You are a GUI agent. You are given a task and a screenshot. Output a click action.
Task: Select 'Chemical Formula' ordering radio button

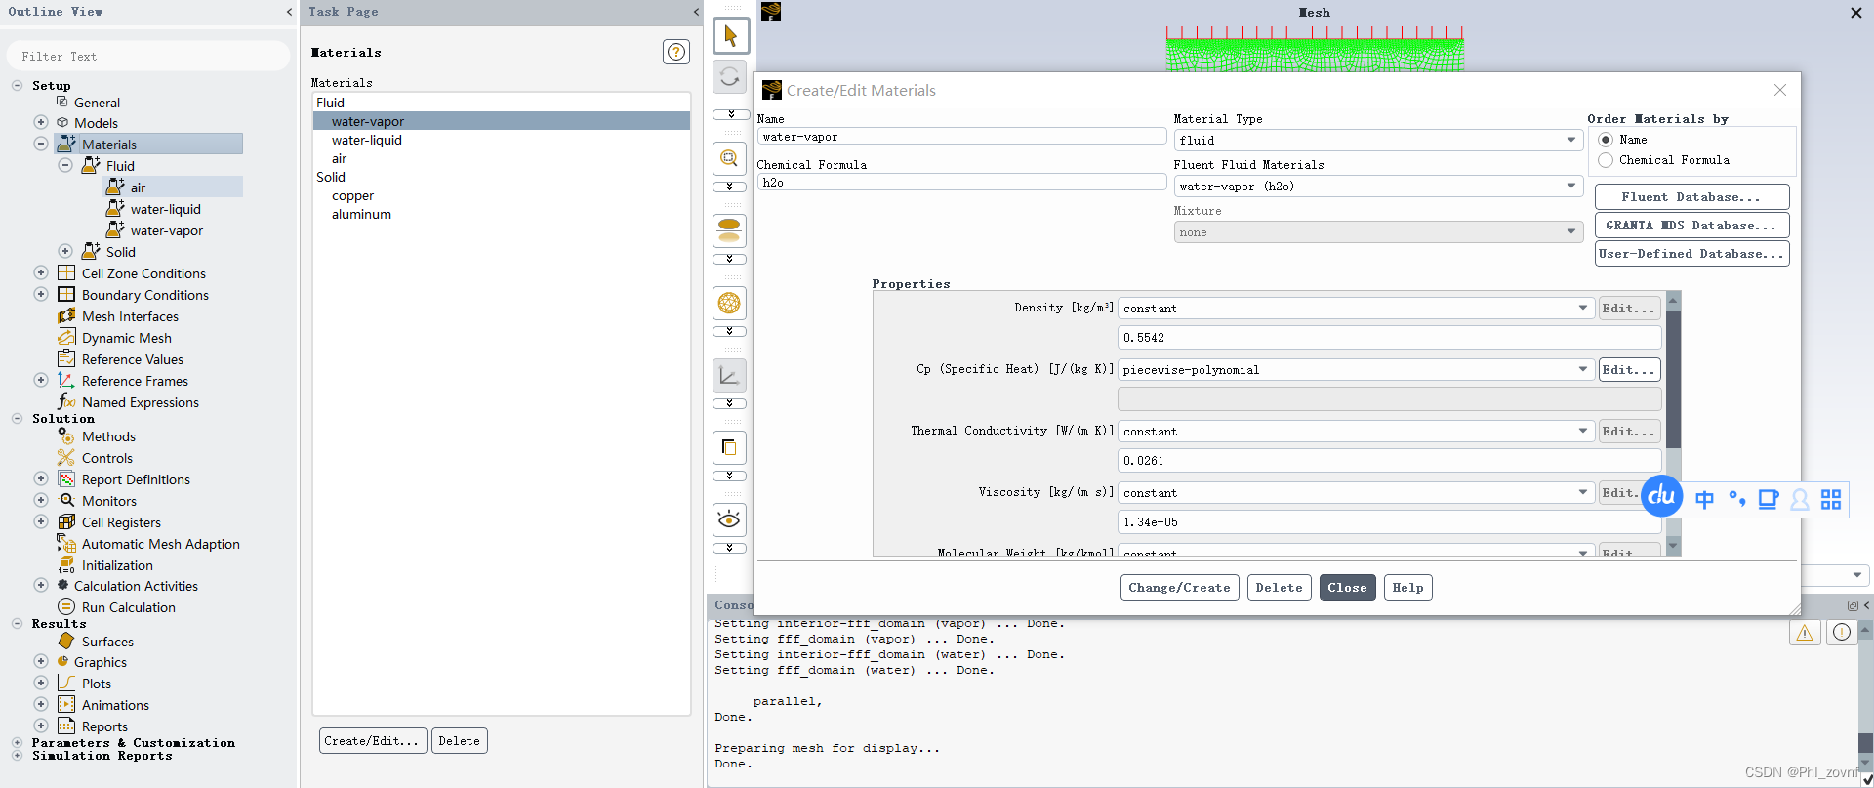[1606, 160]
